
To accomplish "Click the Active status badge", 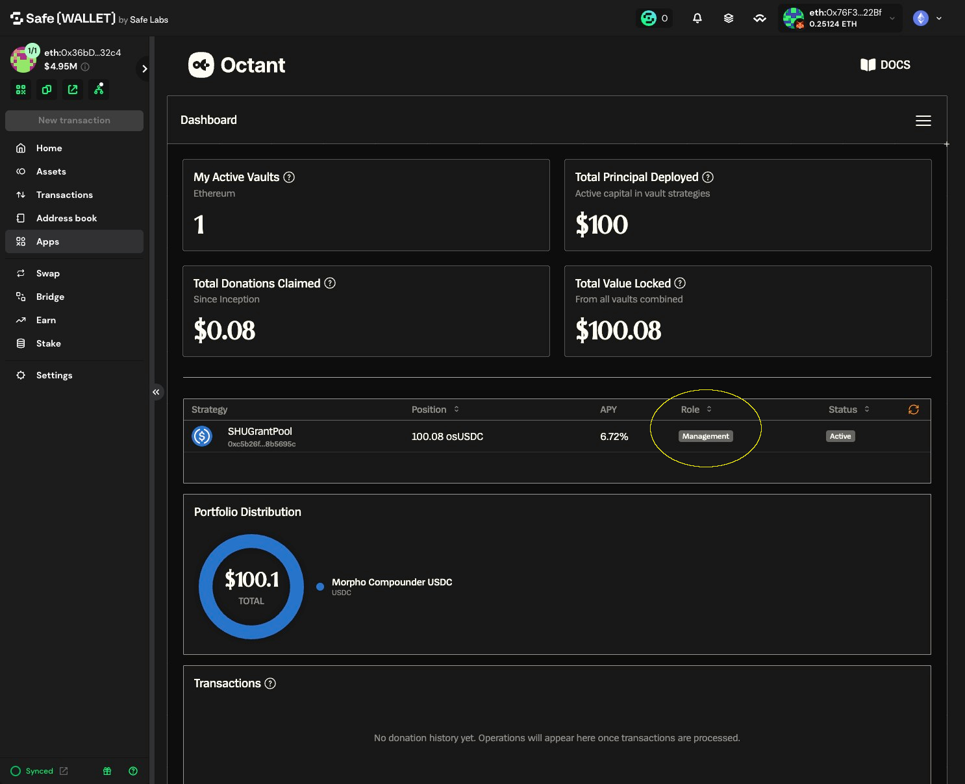I will click(x=840, y=436).
